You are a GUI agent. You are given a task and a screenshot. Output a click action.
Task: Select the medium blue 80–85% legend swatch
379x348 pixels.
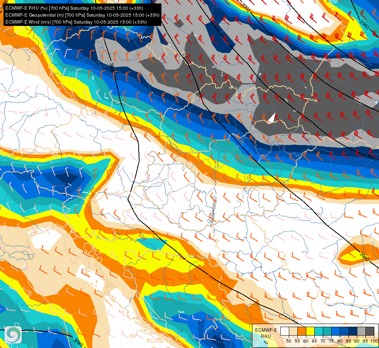tap(344, 331)
